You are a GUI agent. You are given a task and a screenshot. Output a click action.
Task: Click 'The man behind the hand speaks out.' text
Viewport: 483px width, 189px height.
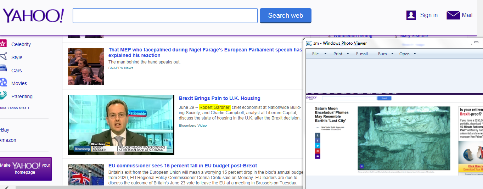pos(145,62)
